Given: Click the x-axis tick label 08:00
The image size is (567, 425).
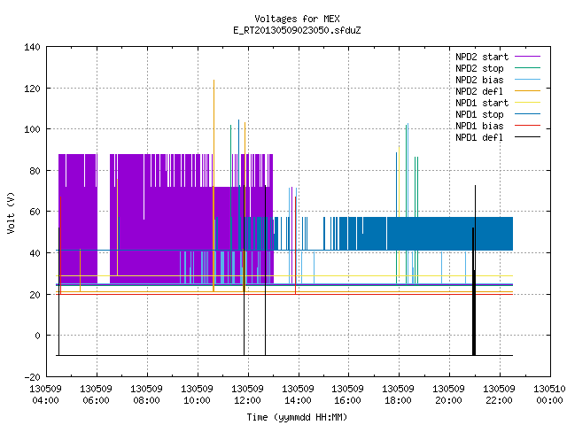Looking at the screenshot, I should pos(147,401).
